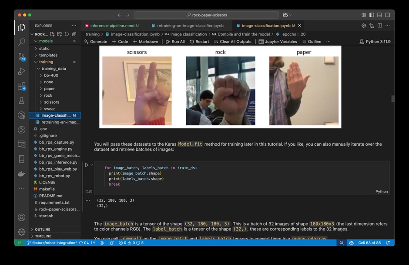Run the cell with the play button
The image size is (409, 265).
click(87, 165)
